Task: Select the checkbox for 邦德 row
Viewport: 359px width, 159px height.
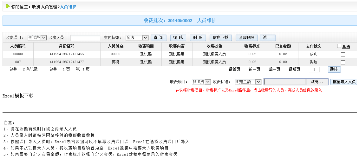Action: pyautogui.click(x=343, y=62)
